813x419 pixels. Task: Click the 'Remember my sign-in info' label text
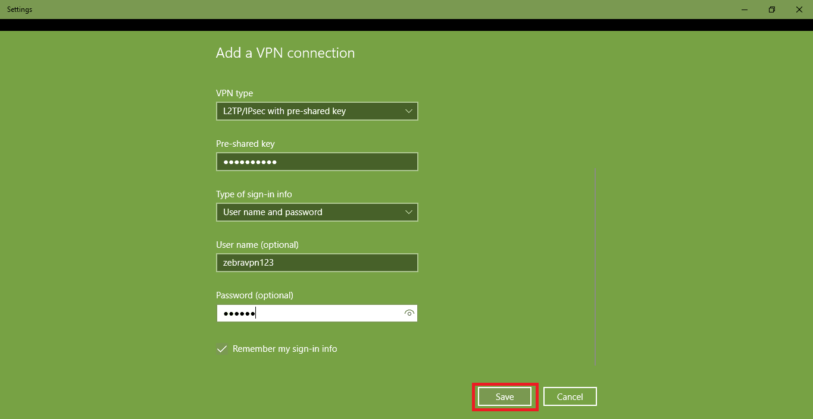point(284,349)
